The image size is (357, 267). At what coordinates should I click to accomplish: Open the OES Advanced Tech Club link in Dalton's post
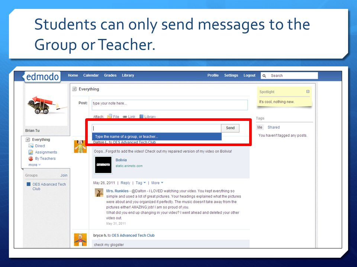pos(134,142)
